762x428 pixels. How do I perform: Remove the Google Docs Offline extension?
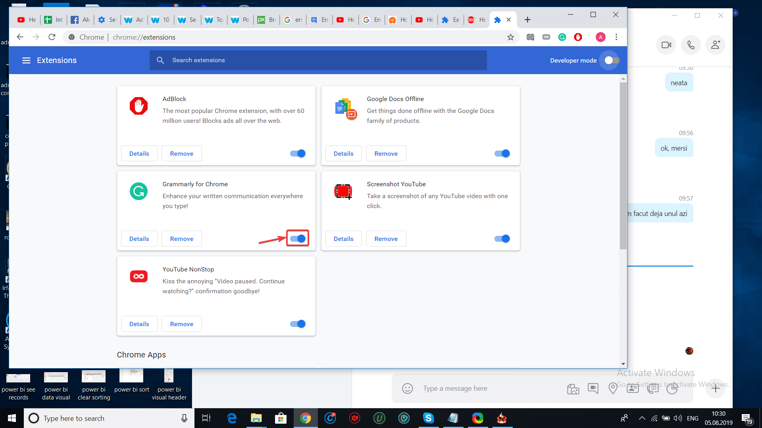tap(386, 153)
